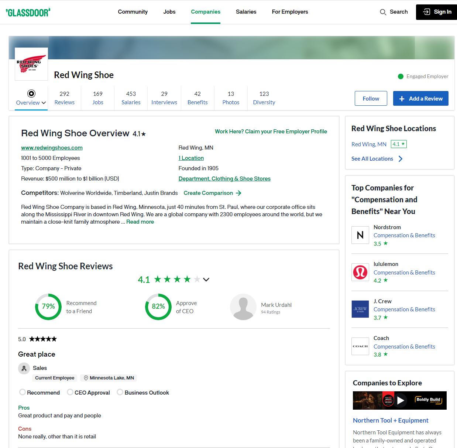Click the lululemon logo

[x=360, y=272]
